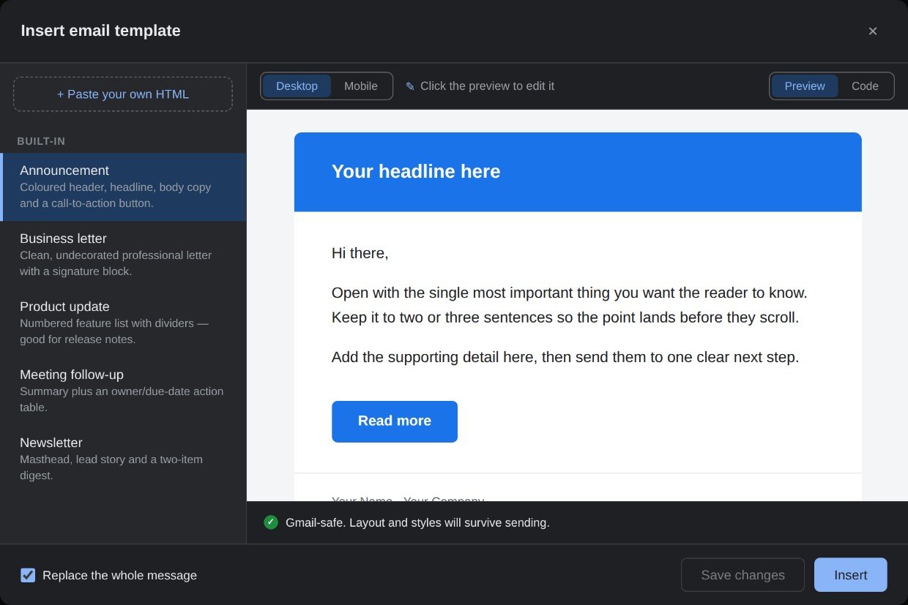The height and width of the screenshot is (605, 908).
Task: Choose the Newsletter template
Action: click(123, 459)
